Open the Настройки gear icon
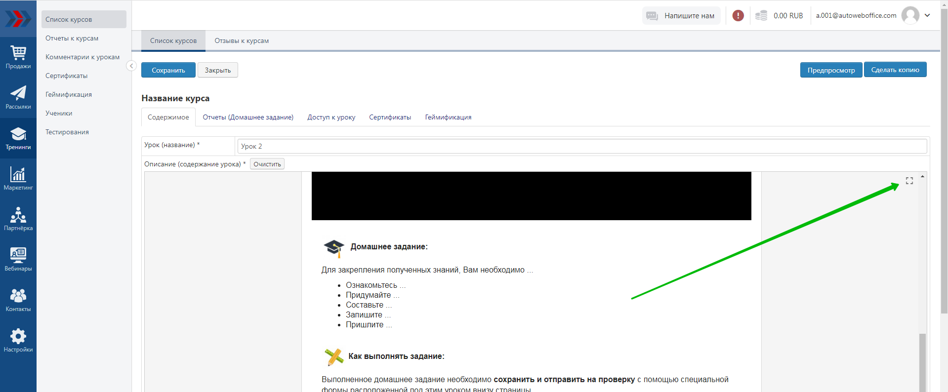The height and width of the screenshot is (392, 948). point(18,341)
